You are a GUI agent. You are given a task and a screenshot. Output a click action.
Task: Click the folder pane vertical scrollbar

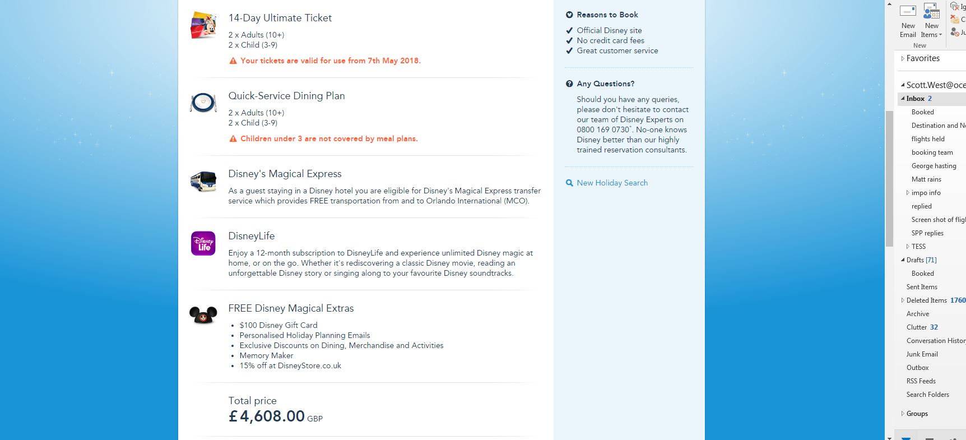pyautogui.click(x=889, y=179)
